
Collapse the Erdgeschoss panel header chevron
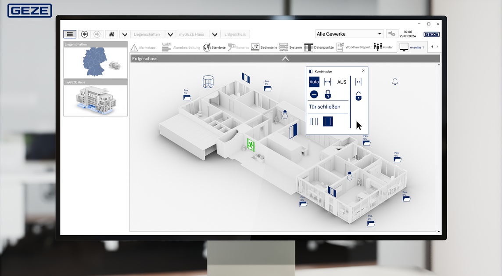(285, 58)
